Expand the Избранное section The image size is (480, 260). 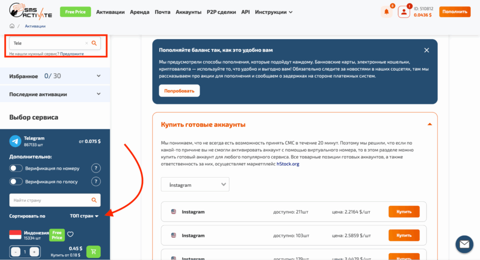(98, 76)
